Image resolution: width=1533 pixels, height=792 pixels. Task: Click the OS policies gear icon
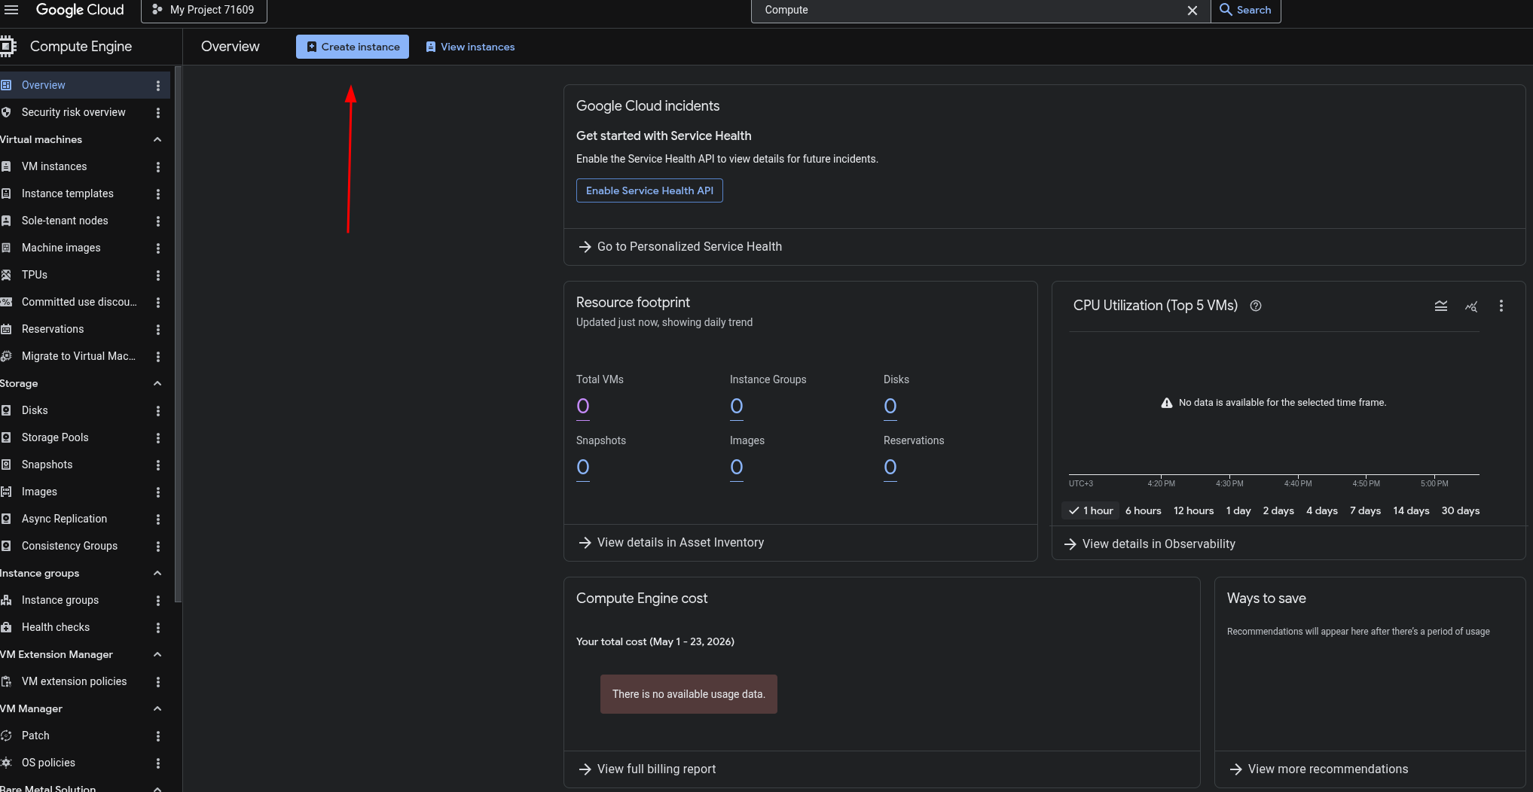pyautogui.click(x=6, y=763)
